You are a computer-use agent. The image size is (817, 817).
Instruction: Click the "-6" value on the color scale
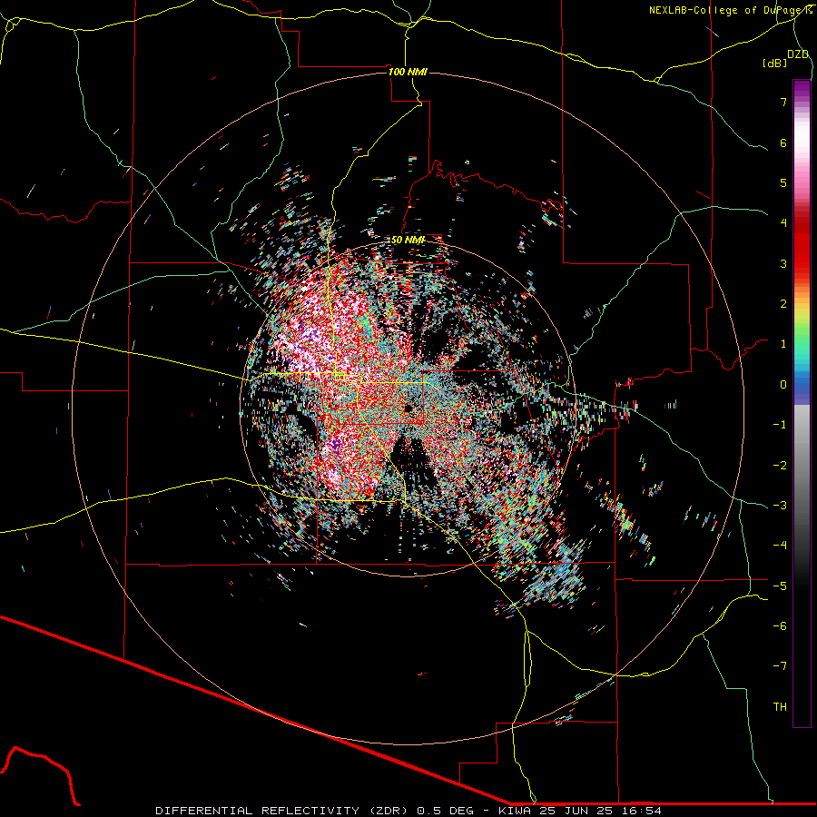click(780, 626)
